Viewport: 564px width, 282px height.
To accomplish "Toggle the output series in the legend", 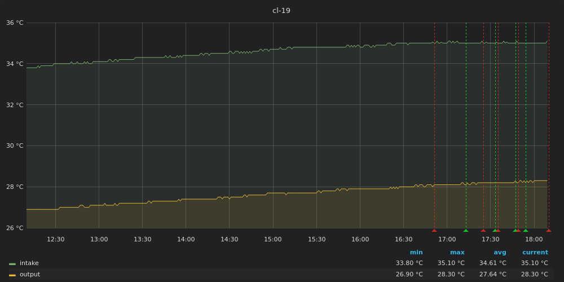I will coord(30,275).
